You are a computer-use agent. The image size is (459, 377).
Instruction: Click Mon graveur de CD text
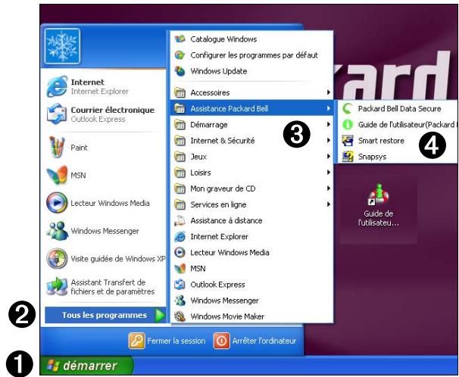[223, 188]
